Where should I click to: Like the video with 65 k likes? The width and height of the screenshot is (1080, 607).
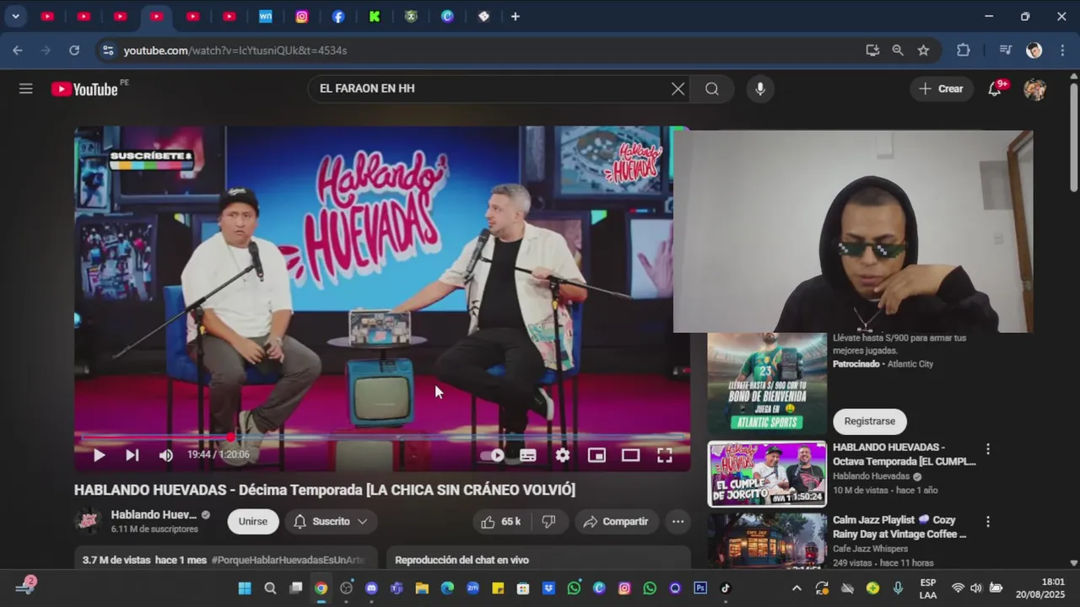[x=501, y=522]
